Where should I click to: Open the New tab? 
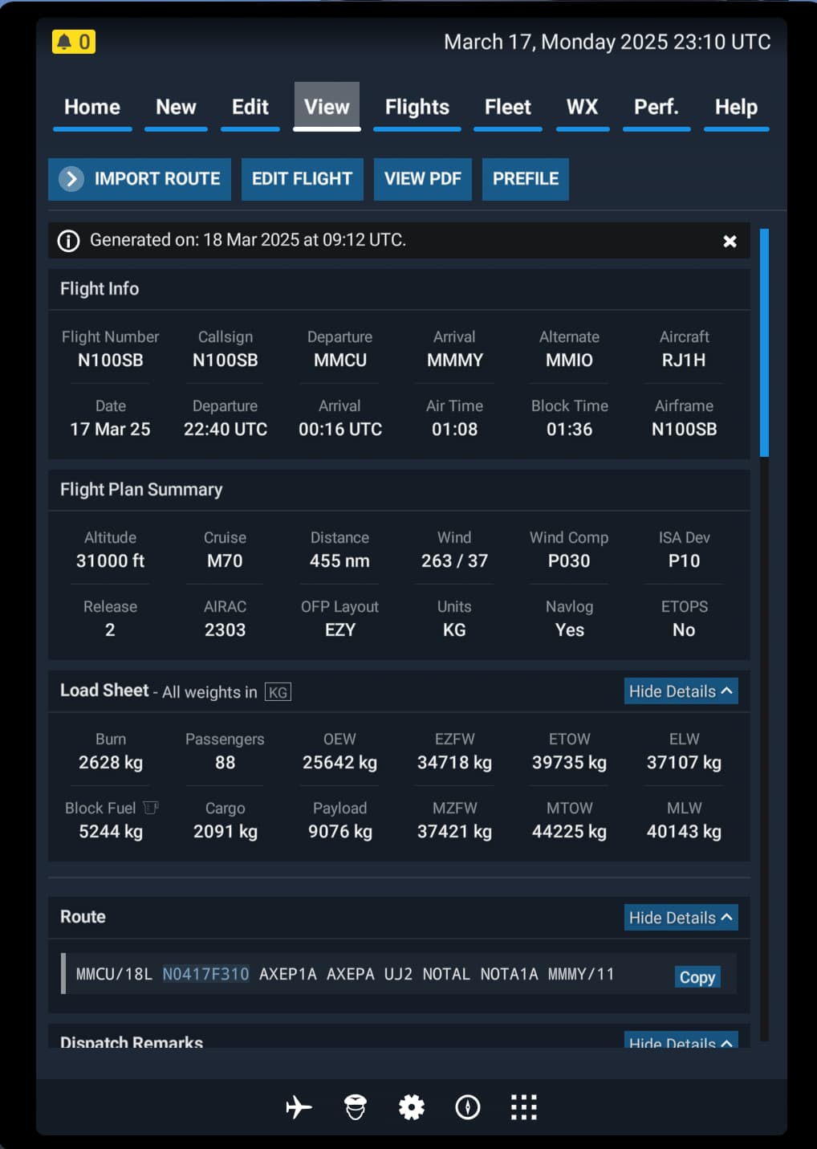(176, 108)
